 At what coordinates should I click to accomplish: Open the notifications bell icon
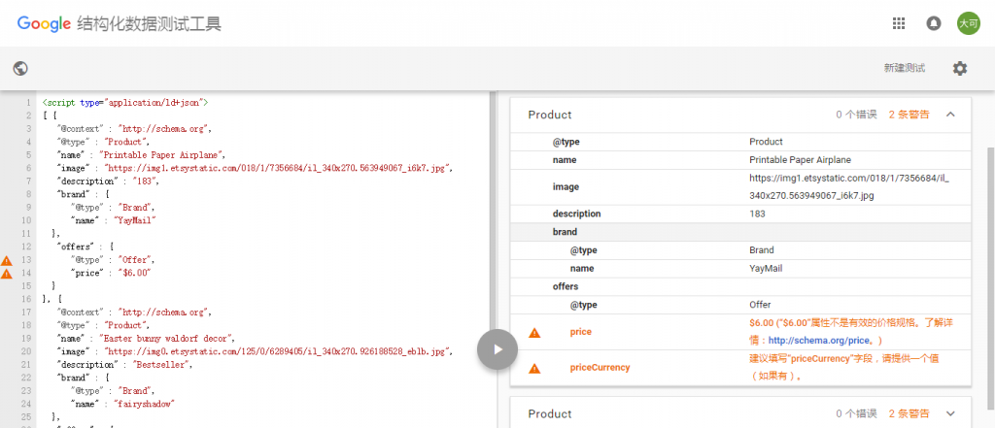[x=934, y=23]
